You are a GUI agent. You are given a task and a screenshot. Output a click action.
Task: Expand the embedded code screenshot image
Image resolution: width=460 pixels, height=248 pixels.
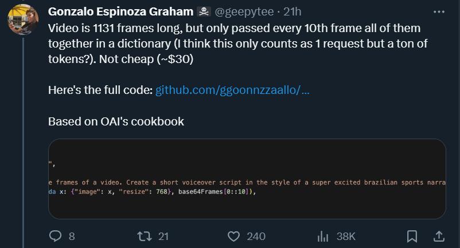[247, 179]
